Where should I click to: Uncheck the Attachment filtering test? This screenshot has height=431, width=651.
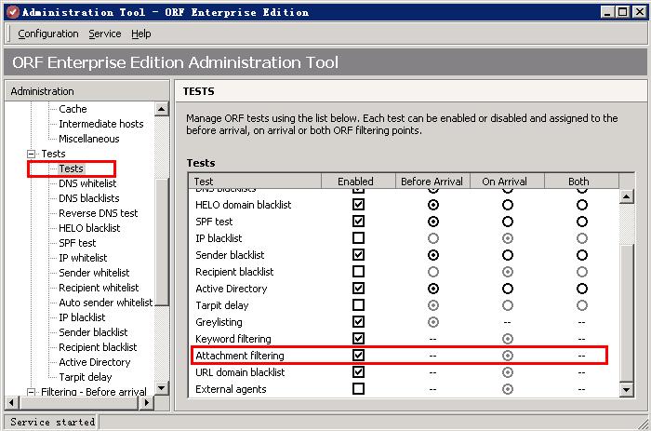(359, 356)
